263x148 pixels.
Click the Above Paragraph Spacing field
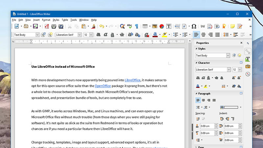click(x=207, y=126)
